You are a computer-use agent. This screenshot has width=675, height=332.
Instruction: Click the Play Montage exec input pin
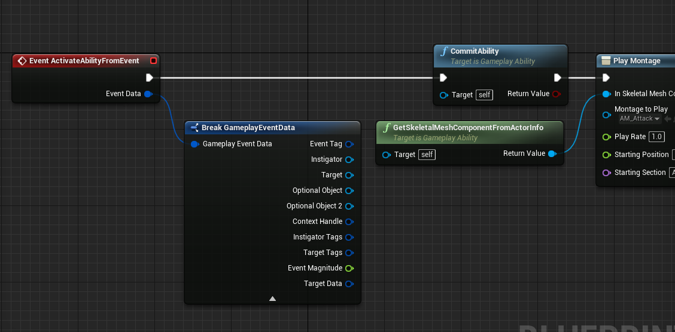click(606, 78)
